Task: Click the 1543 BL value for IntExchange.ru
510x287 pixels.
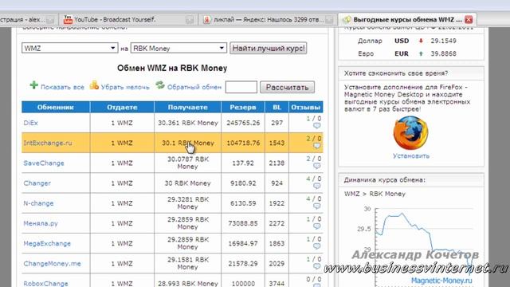Action: [x=277, y=143]
